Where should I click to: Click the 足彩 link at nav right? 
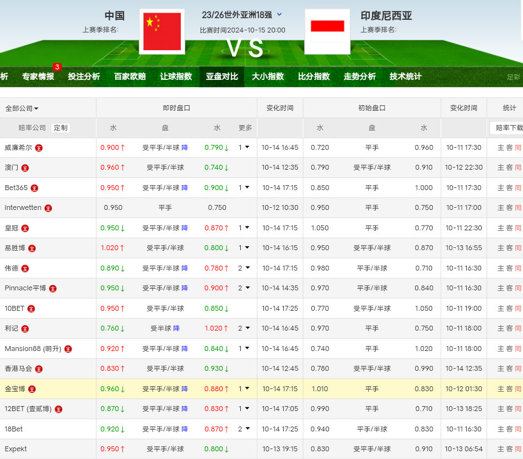coord(514,77)
